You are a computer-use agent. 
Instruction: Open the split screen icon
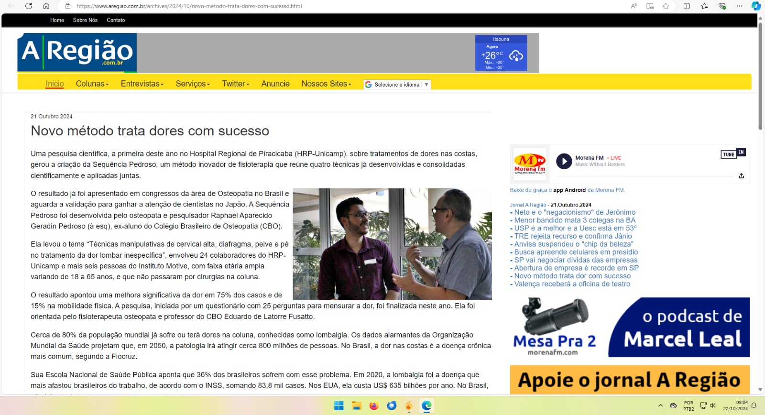[687, 6]
